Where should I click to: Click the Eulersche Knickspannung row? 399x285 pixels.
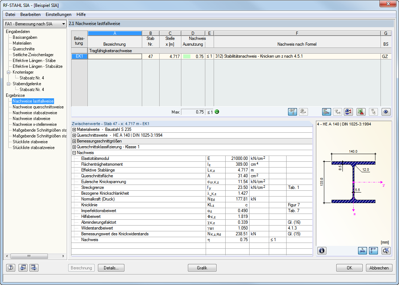(192, 182)
